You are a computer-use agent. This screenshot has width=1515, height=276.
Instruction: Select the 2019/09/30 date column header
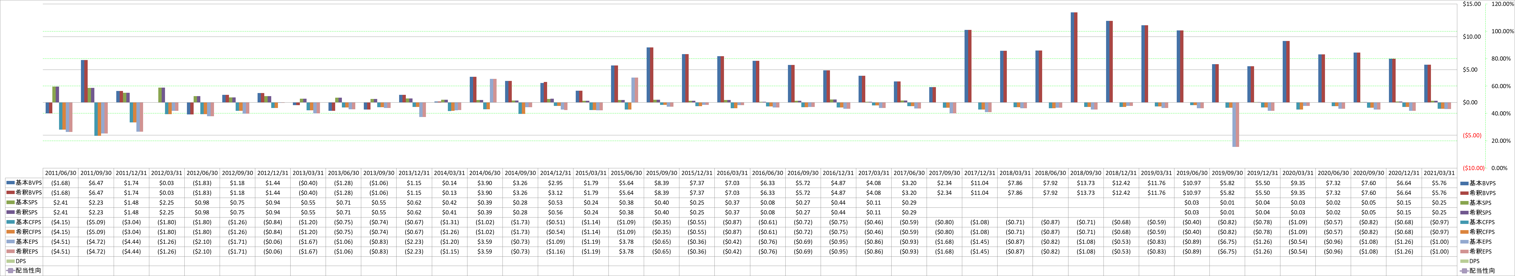click(1228, 173)
